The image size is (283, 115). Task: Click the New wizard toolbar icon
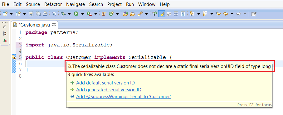[5, 14]
